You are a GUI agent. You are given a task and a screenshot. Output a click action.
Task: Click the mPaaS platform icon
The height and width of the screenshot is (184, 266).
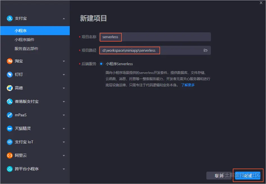click(x=10, y=115)
